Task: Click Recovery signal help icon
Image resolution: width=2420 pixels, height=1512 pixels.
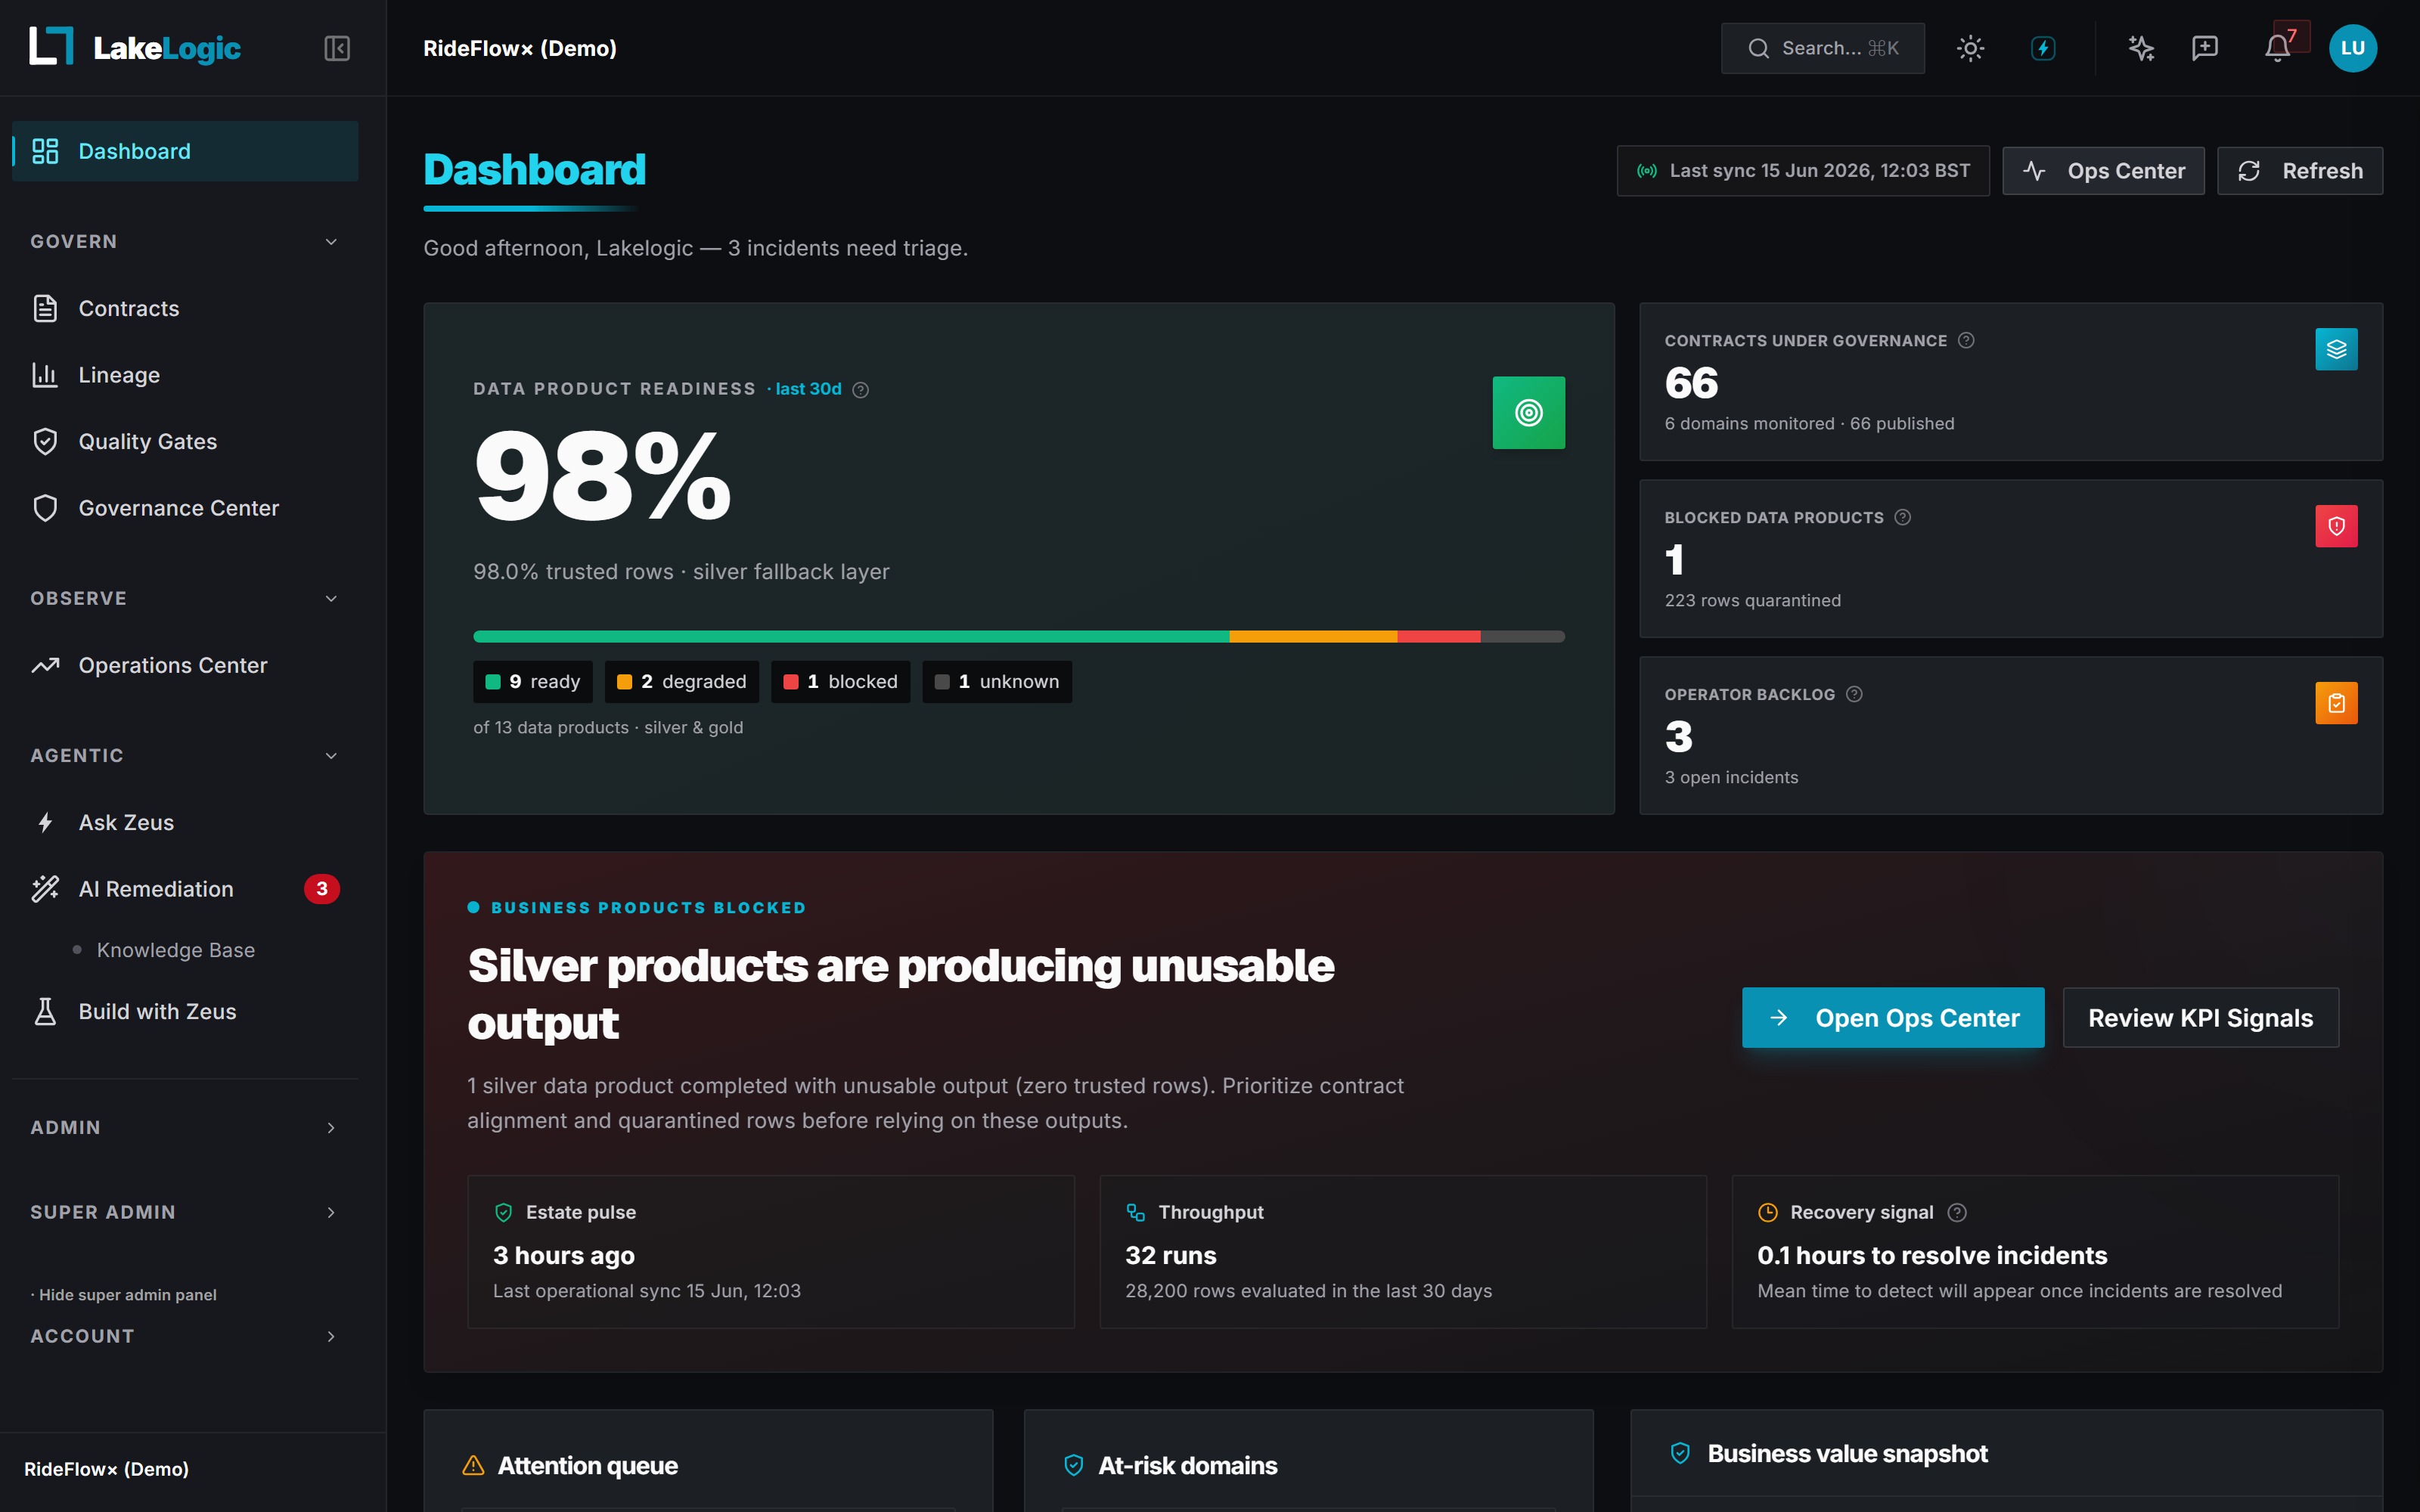Action: click(1957, 1212)
